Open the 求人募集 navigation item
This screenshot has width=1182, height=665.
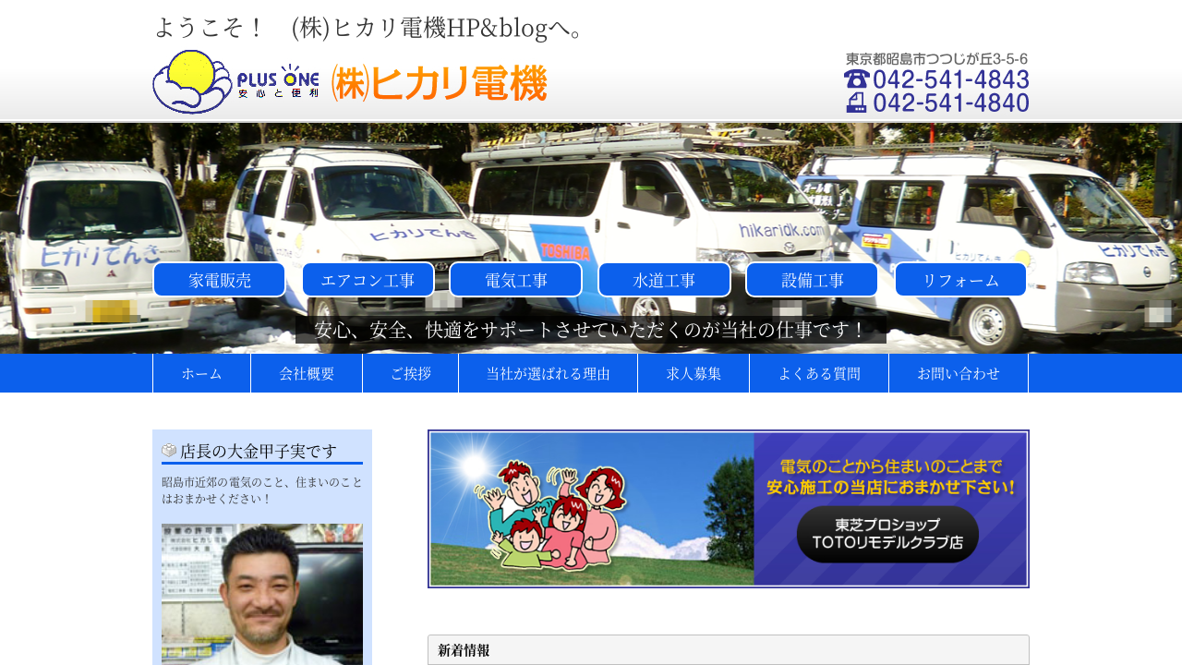(694, 373)
